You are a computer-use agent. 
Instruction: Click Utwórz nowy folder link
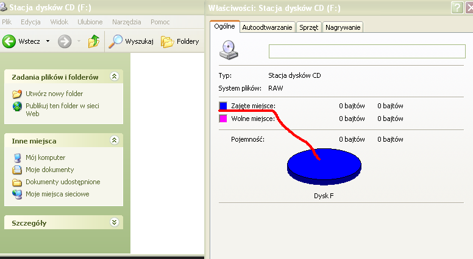(x=54, y=94)
